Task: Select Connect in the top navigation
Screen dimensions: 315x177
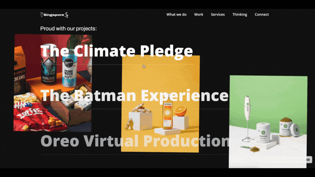Action: click(262, 14)
